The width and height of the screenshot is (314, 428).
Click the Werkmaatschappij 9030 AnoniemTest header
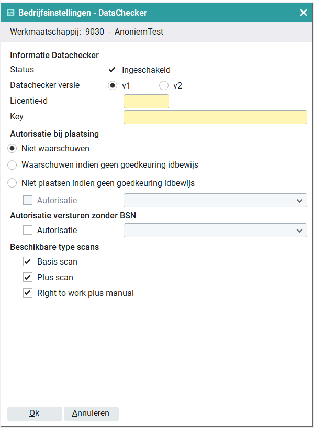point(87,32)
